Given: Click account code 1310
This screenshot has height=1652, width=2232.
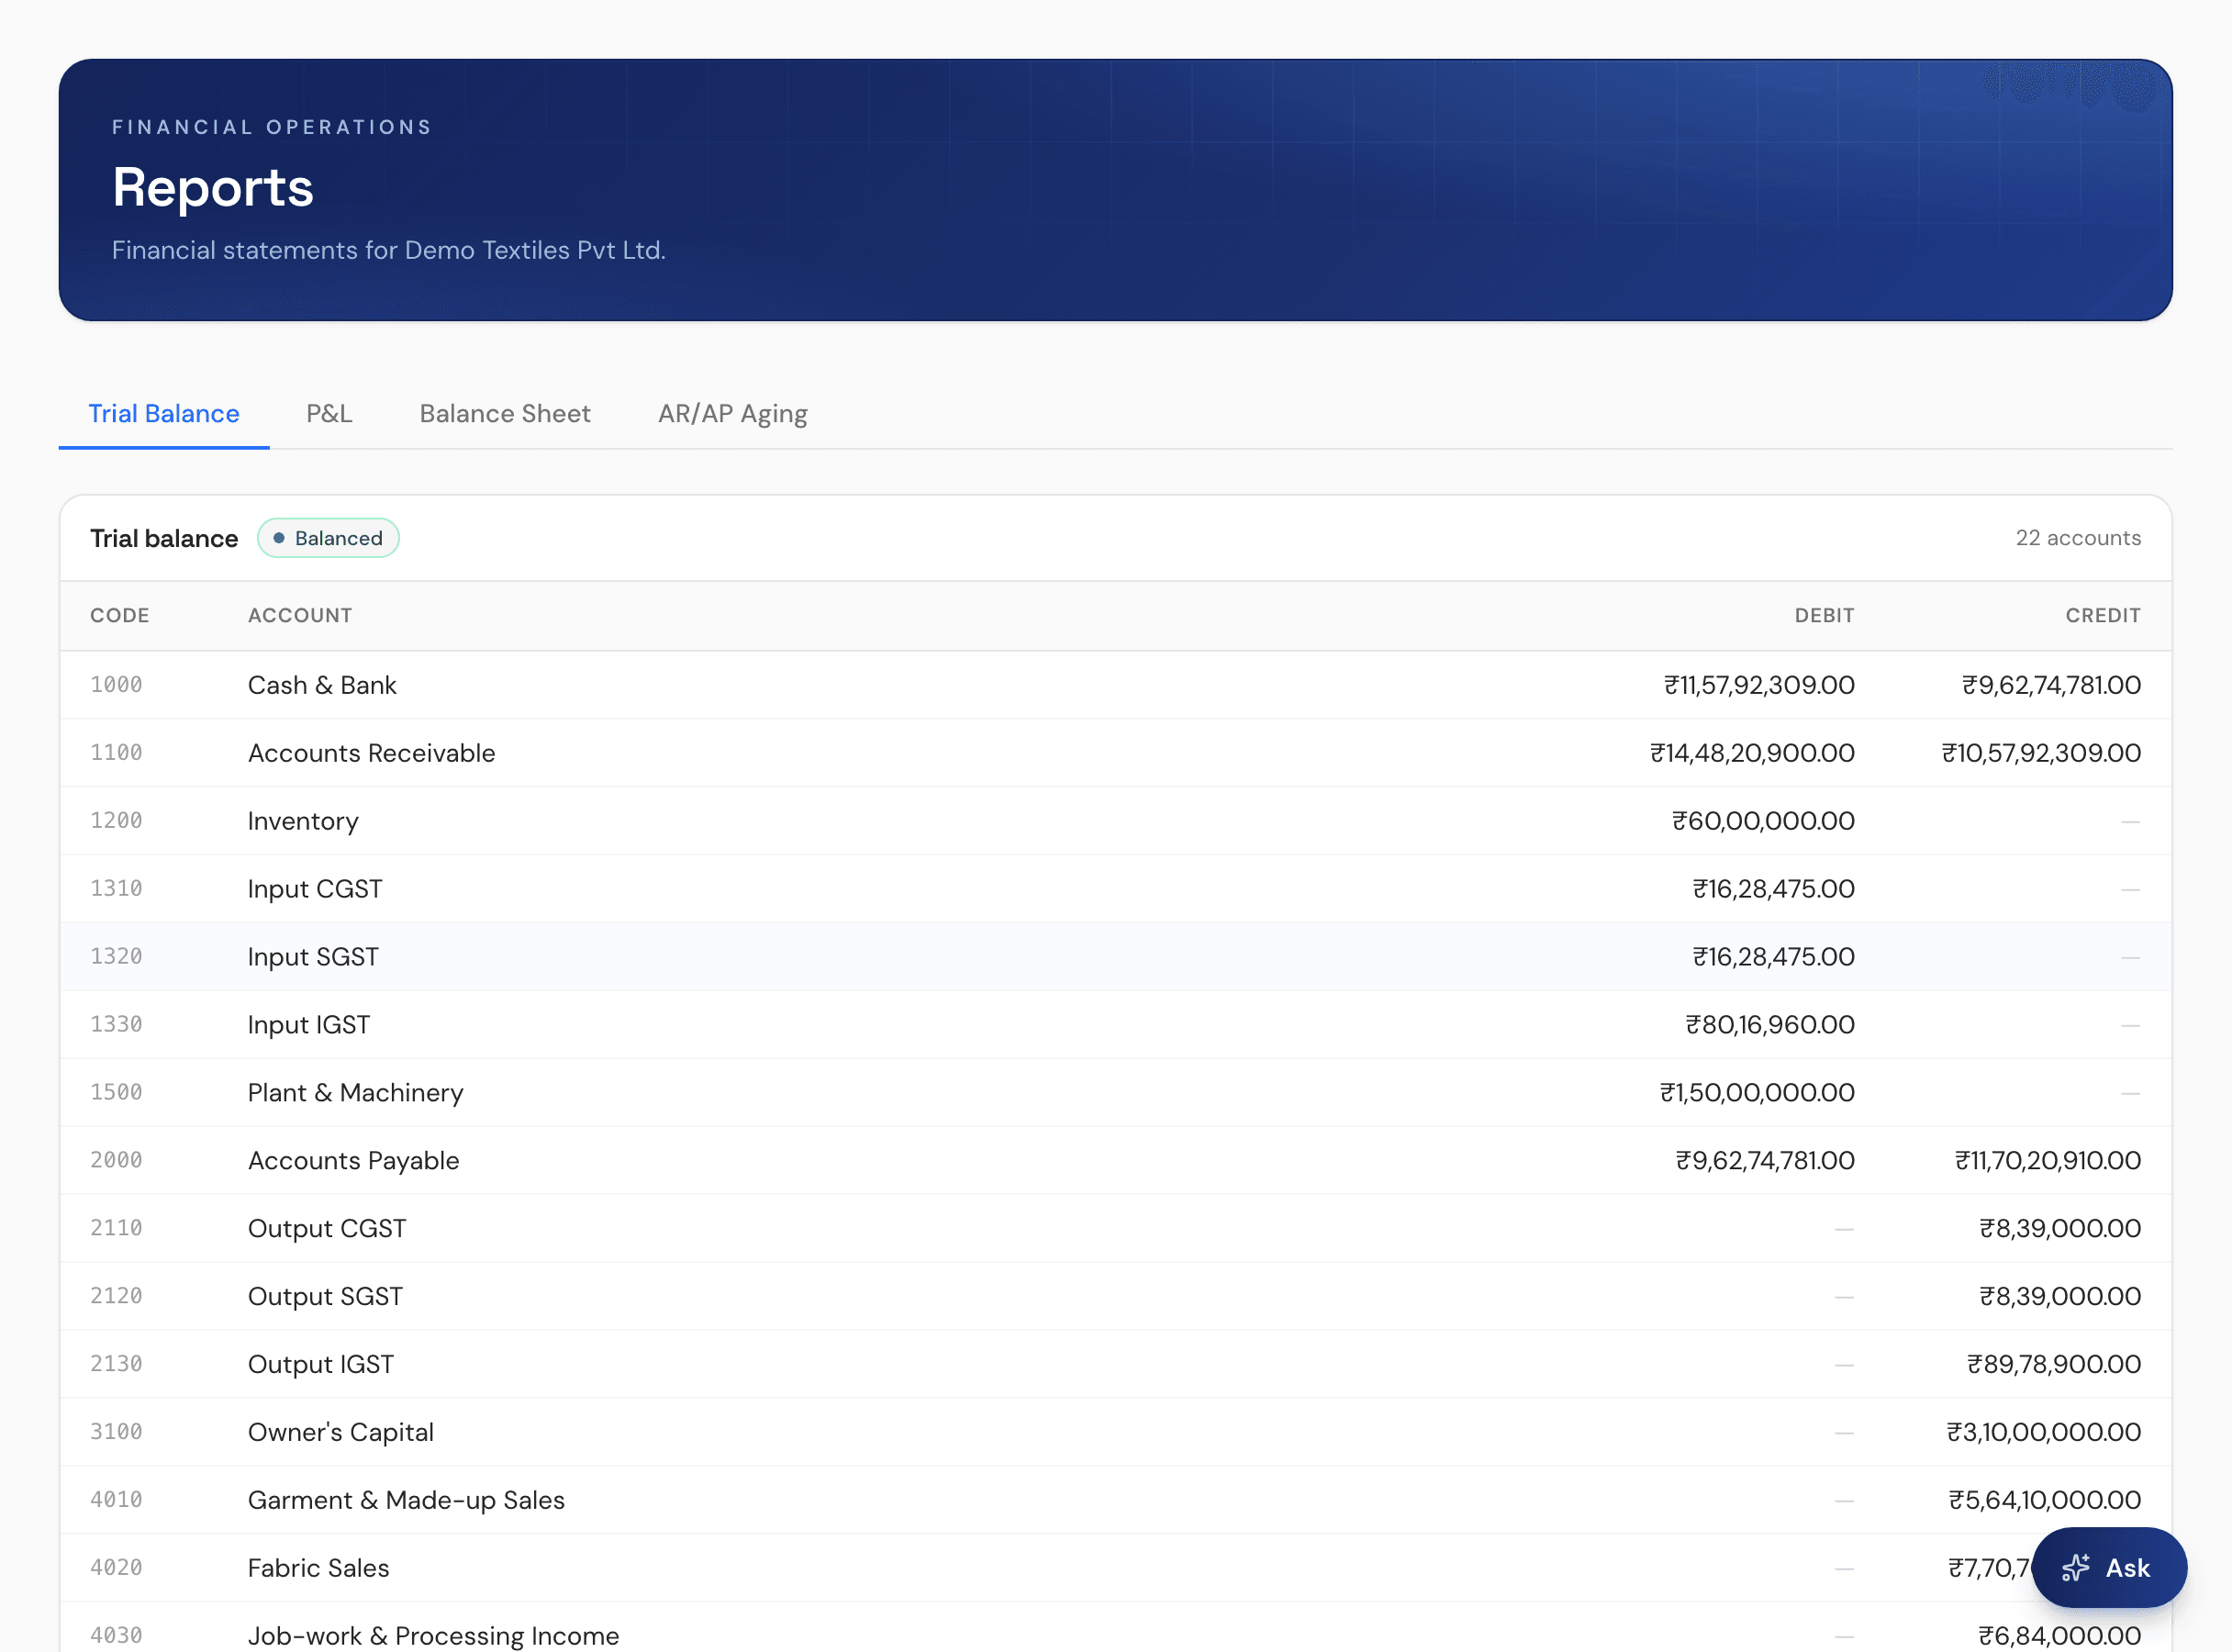Looking at the screenshot, I should coord(116,889).
